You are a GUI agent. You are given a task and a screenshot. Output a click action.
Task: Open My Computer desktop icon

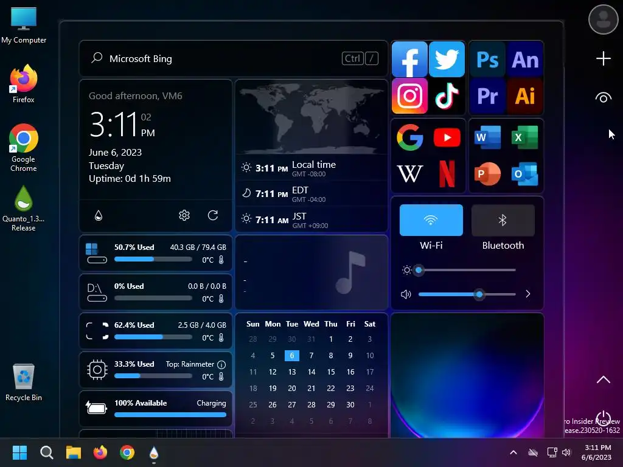click(24, 26)
